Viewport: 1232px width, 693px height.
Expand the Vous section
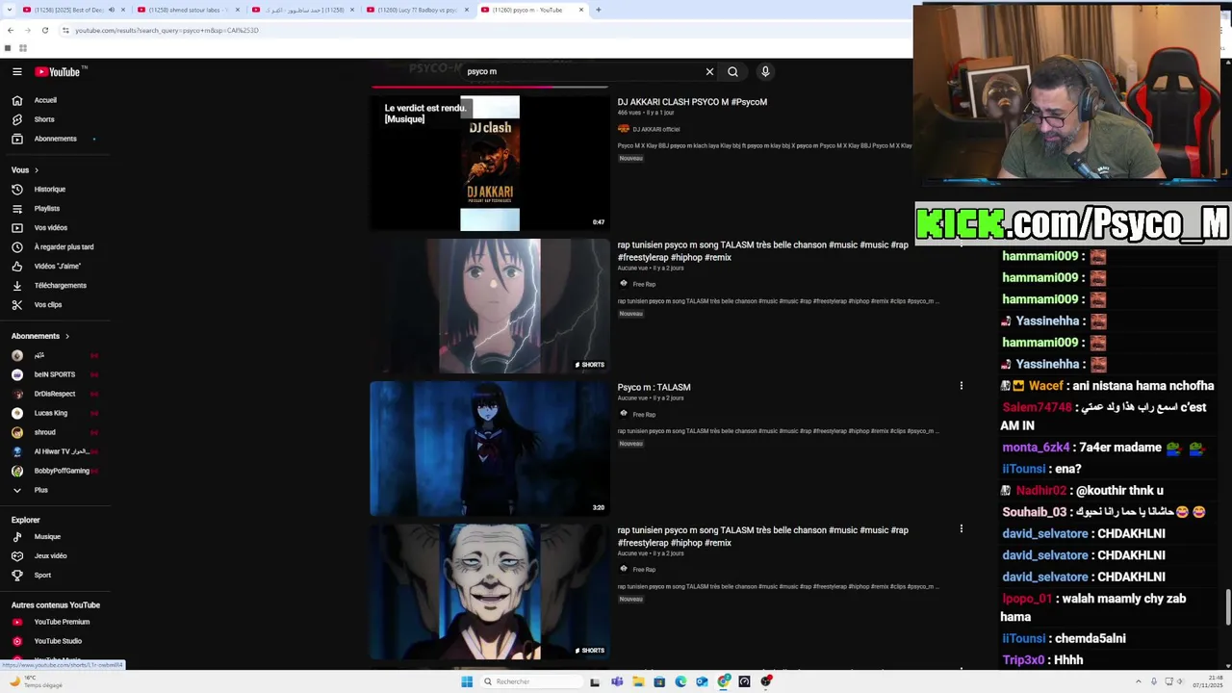click(26, 169)
